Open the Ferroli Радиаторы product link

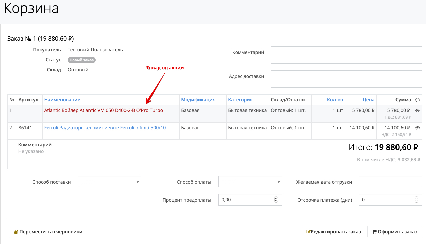105,128
